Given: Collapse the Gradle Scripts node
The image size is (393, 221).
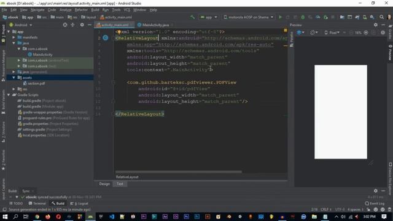Looking at the screenshot, I should coord(9,95).
